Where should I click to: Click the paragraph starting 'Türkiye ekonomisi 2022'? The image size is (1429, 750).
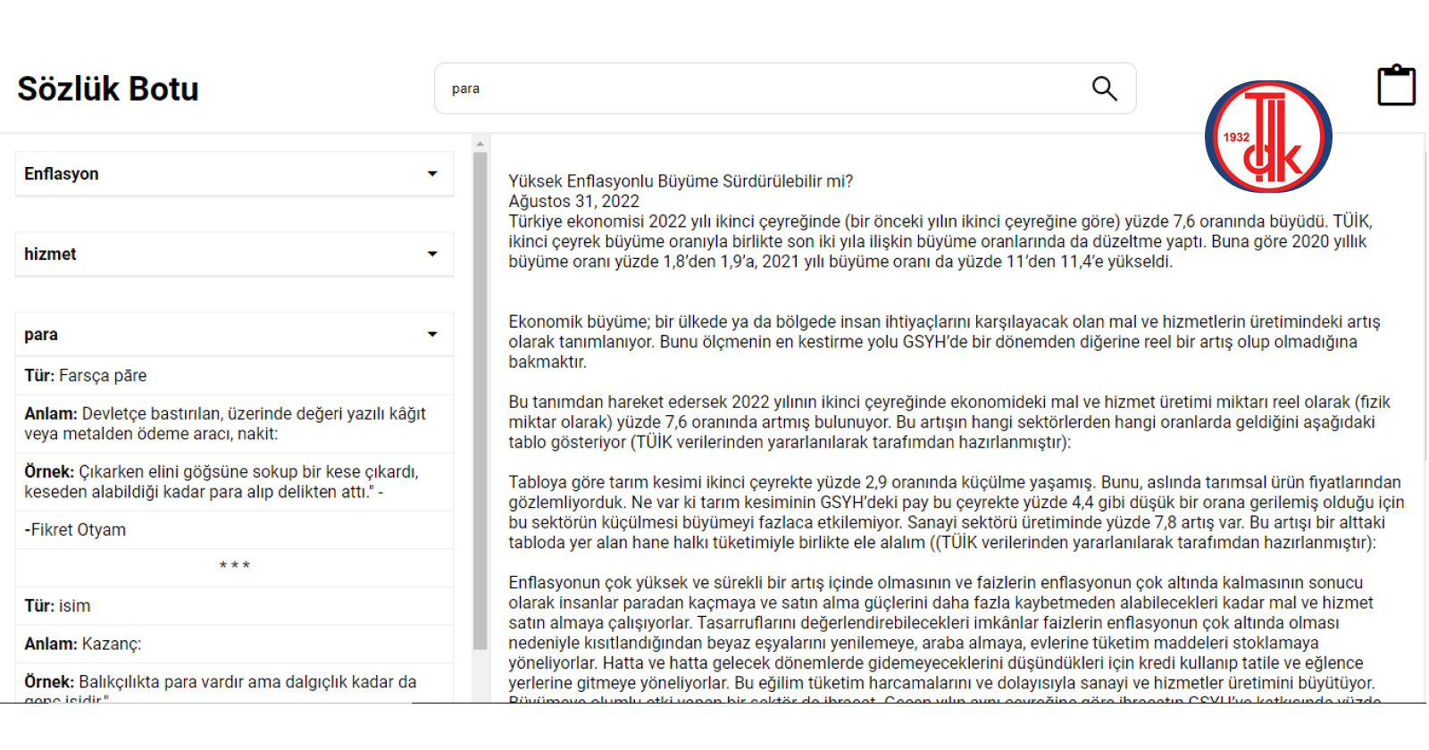coord(940,241)
